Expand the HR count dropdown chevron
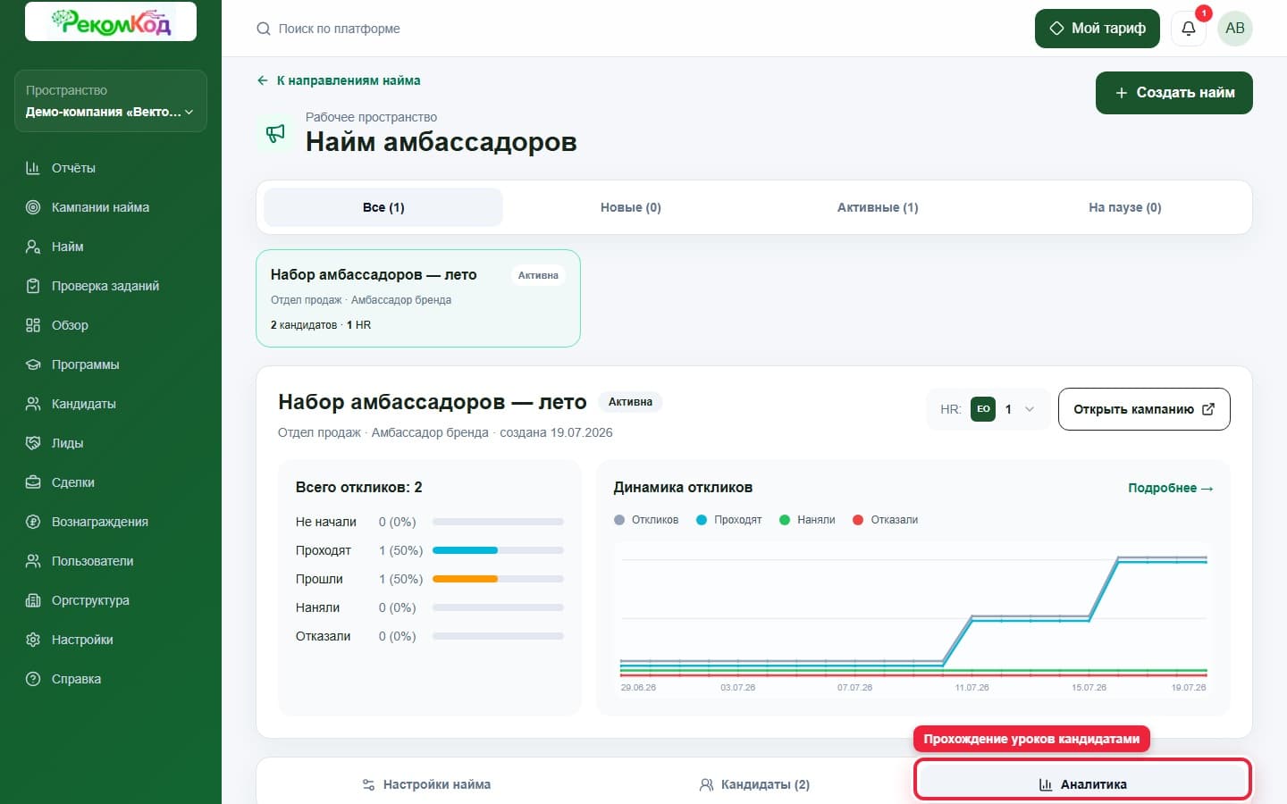This screenshot has height=804, width=1287. point(1030,409)
